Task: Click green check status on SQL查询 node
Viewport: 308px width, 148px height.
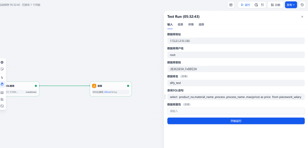Action: click(36, 86)
